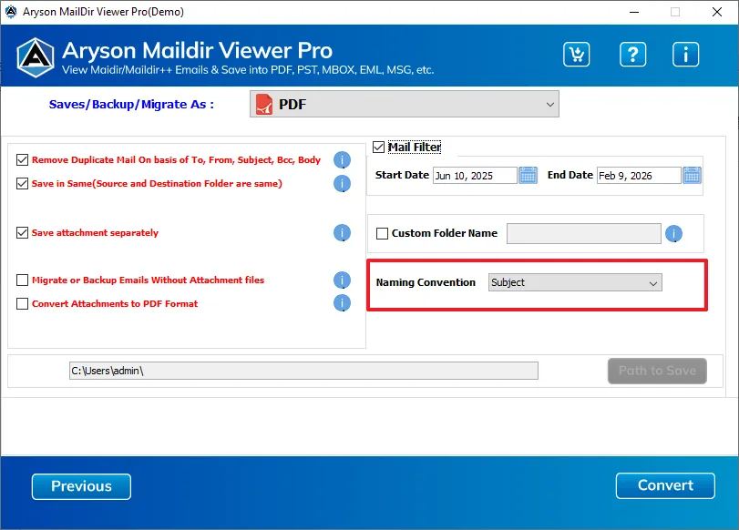Viewport: 739px width, 530px height.
Task: Start conversion with the Convert button
Action: [x=665, y=485]
